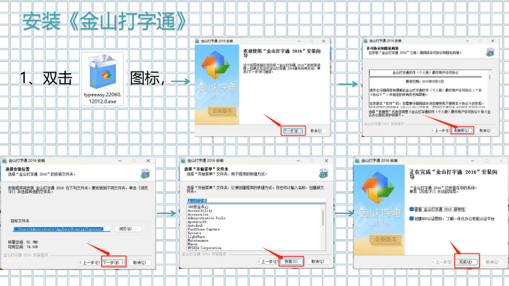Select Administrative Tools in the folder list
The width and height of the screenshot is (509, 286).
[x=206, y=218]
